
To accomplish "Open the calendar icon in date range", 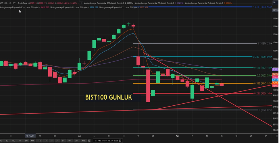I will point(120,141).
